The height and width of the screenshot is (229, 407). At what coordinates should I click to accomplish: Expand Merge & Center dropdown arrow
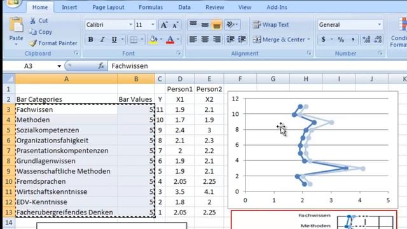[308, 39]
